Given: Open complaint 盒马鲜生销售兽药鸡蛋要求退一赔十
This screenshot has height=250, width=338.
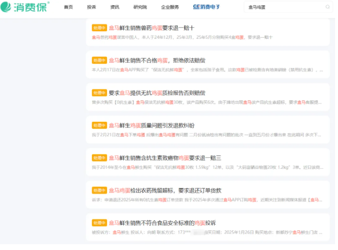Looking at the screenshot, I should [152, 28].
